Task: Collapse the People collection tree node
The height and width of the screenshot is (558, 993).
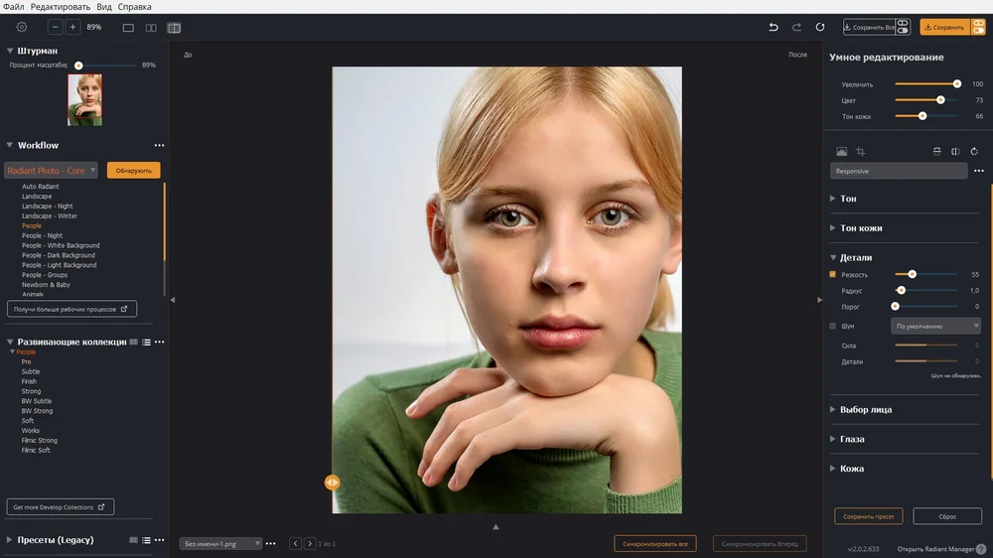Action: pos(12,351)
